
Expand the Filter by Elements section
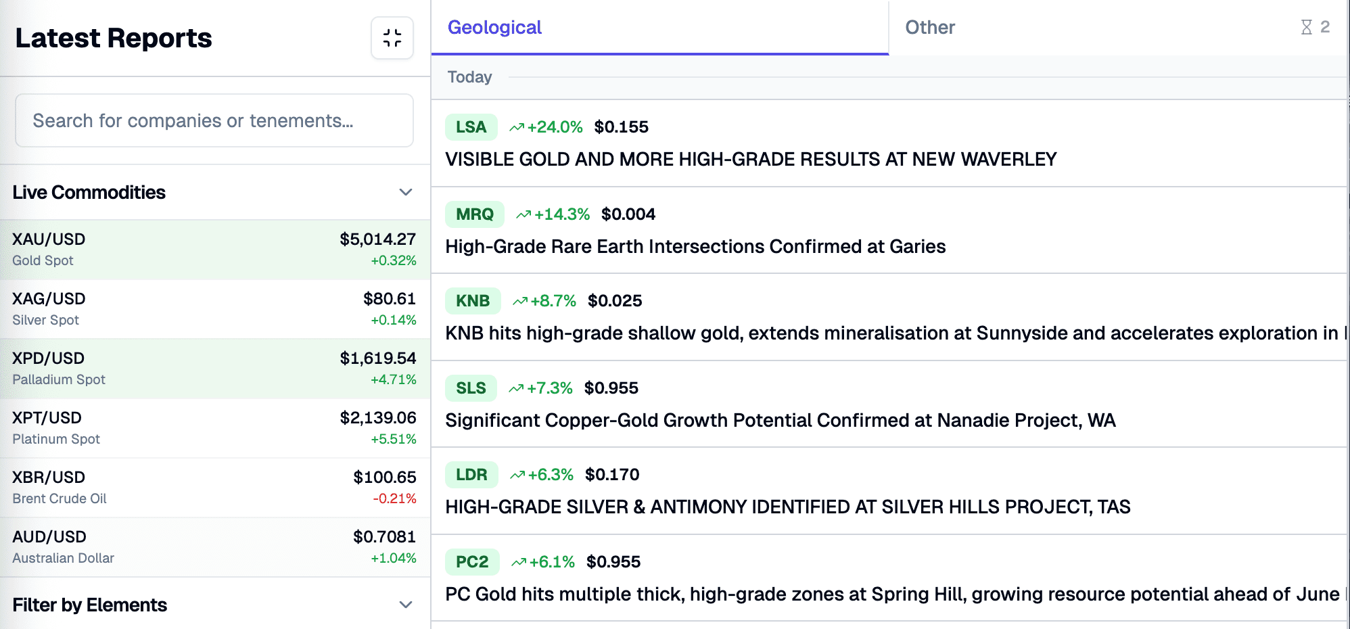[404, 604]
